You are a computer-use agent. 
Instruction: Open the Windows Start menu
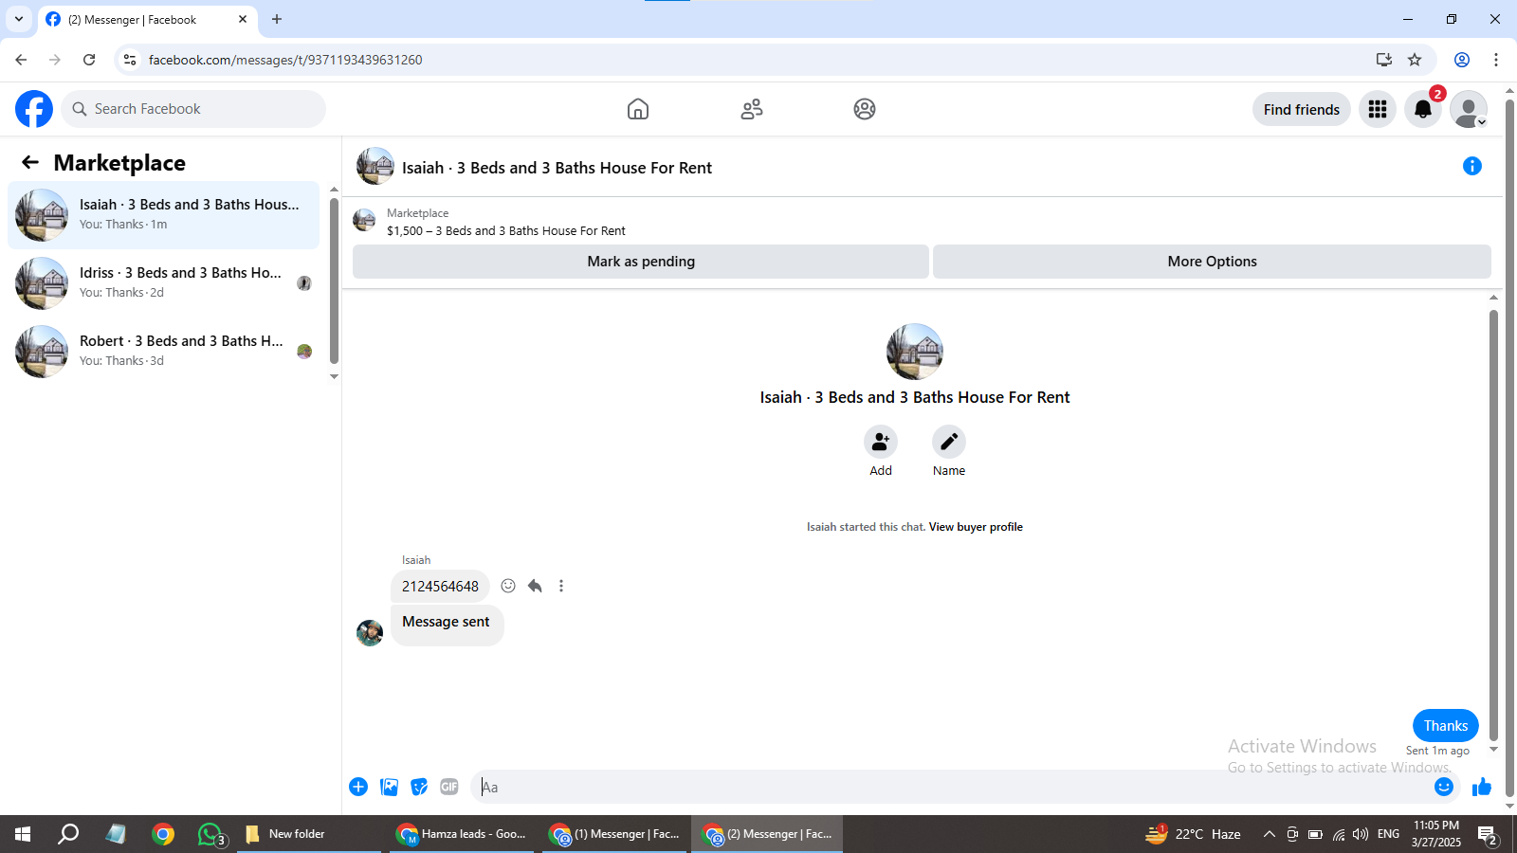coord(23,834)
